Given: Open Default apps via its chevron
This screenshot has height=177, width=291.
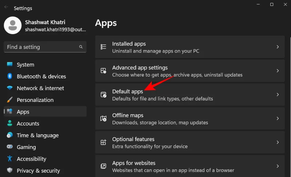Looking at the screenshot, I should 278,95.
